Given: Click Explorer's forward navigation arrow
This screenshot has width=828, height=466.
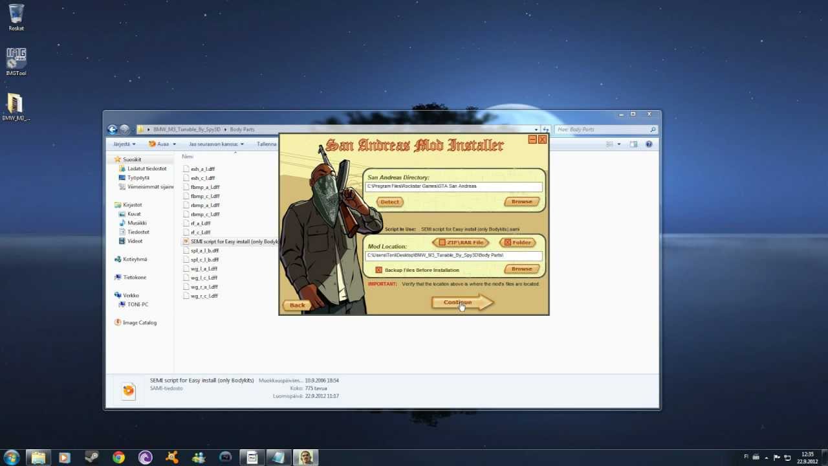Looking at the screenshot, I should 124,129.
